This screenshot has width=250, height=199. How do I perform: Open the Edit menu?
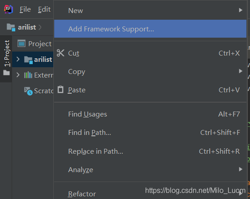[x=44, y=9]
